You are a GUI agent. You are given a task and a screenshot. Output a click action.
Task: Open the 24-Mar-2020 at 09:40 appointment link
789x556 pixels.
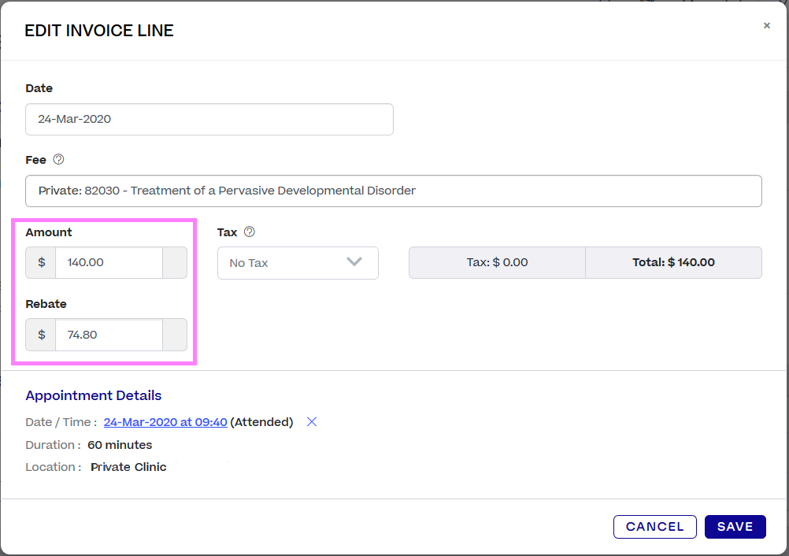click(x=165, y=421)
